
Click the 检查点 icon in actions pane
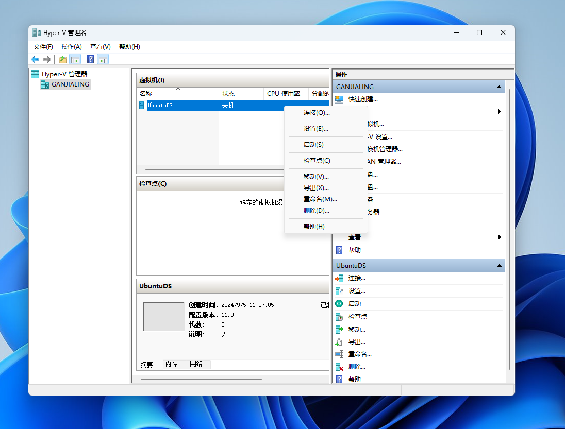point(339,317)
